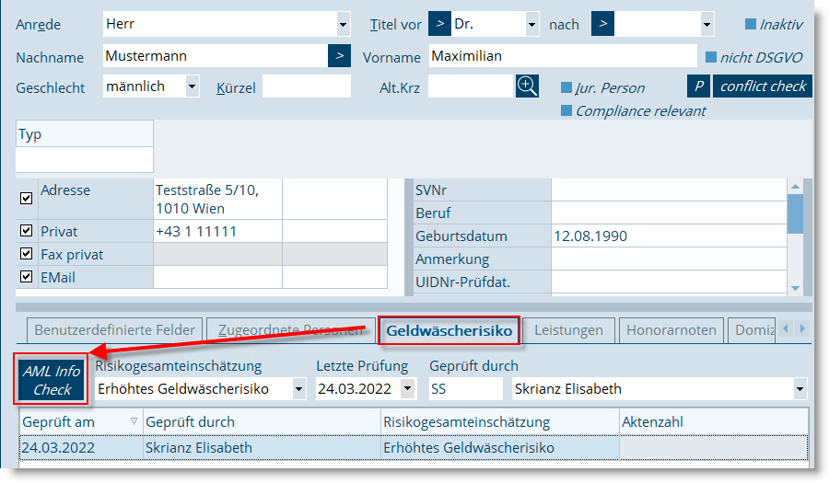This screenshot has width=829, height=483.
Task: Click the arrow button beside Nachname field
Action: point(339,56)
